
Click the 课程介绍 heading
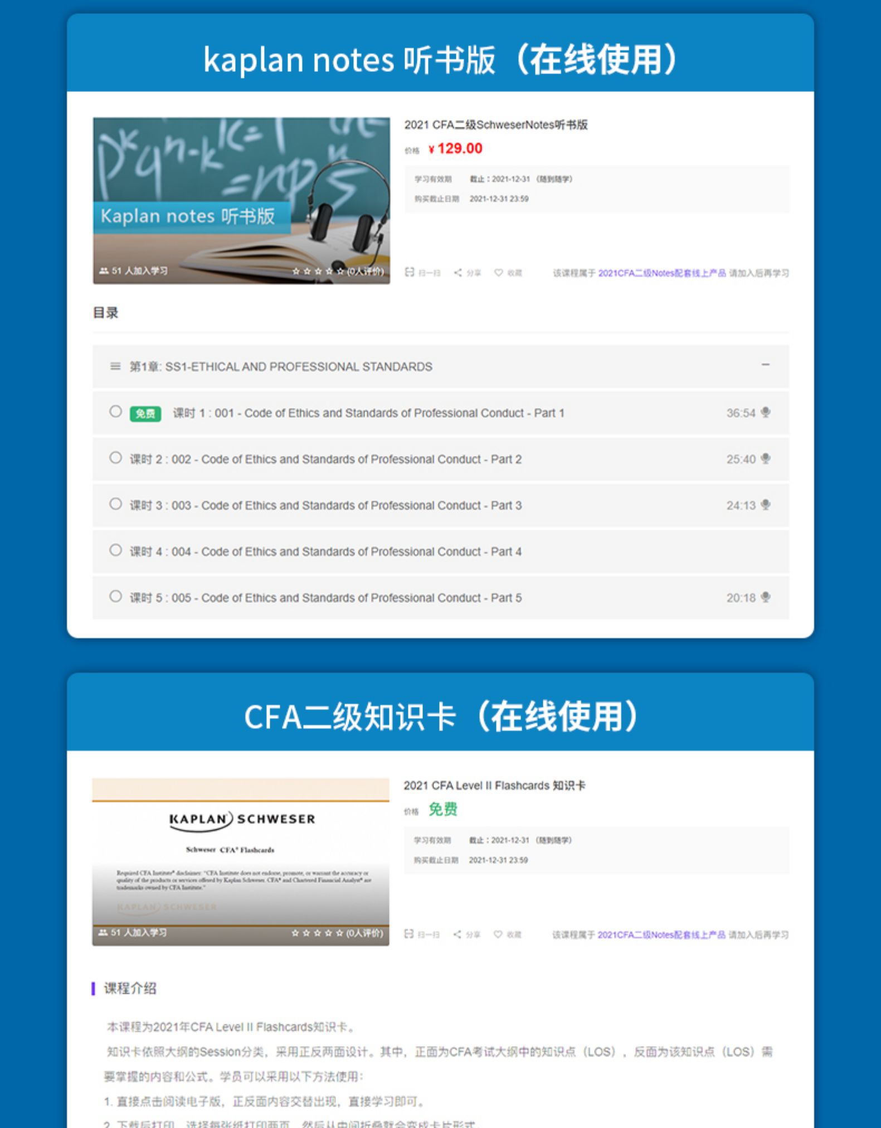[130, 989]
